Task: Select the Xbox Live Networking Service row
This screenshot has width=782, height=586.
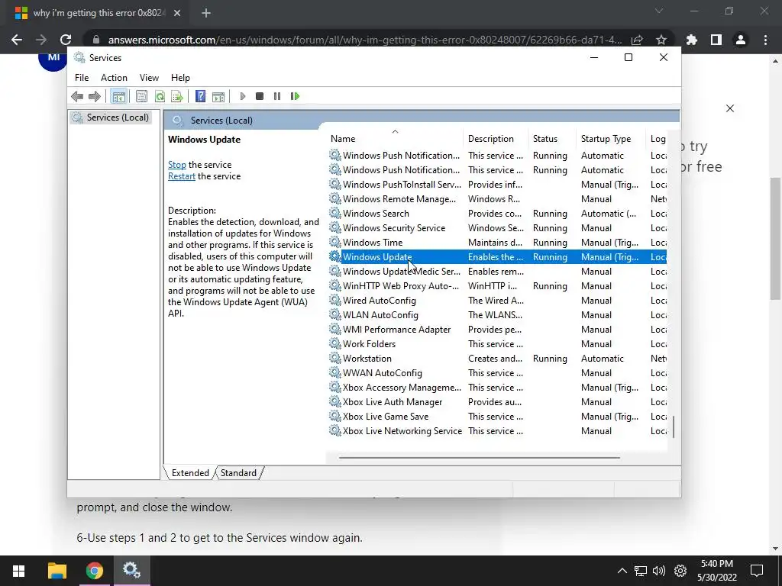Action: pyautogui.click(x=497, y=431)
